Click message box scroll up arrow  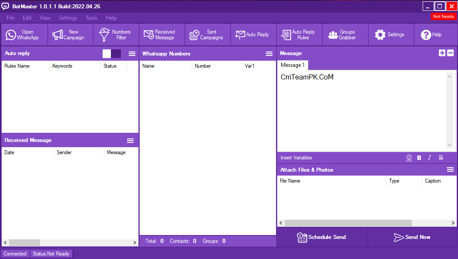pos(450,76)
